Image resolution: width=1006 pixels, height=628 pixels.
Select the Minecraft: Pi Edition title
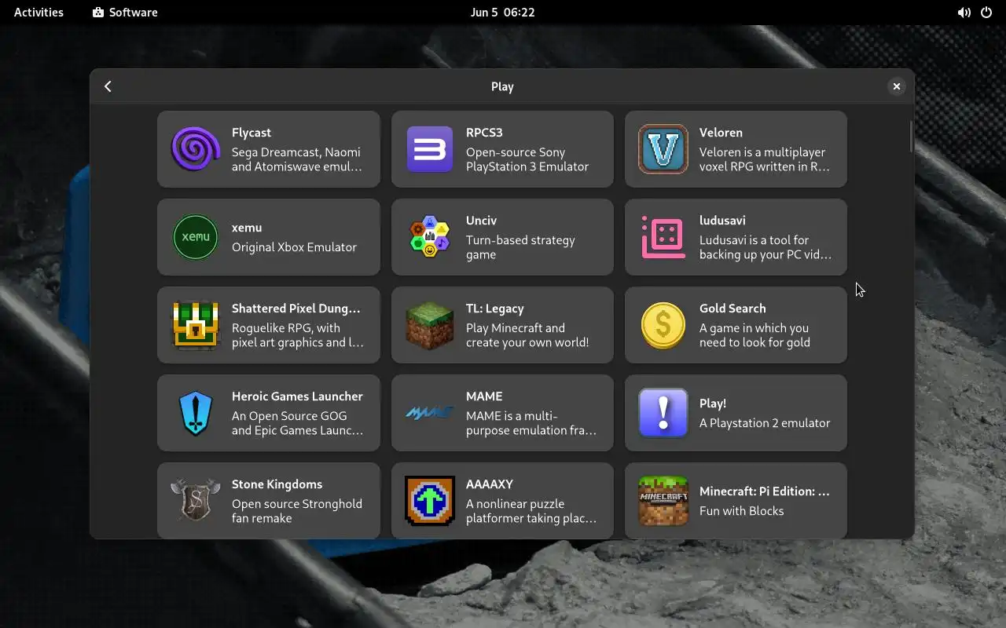coord(764,491)
